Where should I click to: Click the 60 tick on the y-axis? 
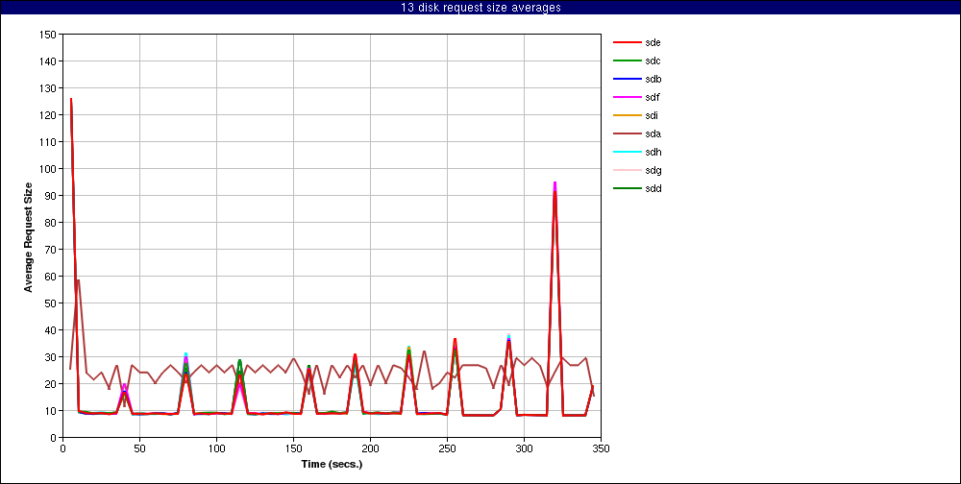[51, 277]
